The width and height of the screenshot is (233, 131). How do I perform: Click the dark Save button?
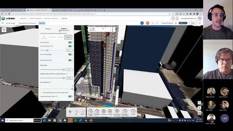[182, 23]
